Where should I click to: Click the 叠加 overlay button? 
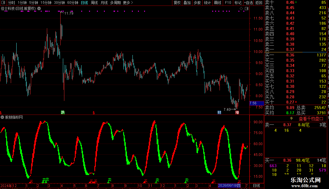coord(187,3)
